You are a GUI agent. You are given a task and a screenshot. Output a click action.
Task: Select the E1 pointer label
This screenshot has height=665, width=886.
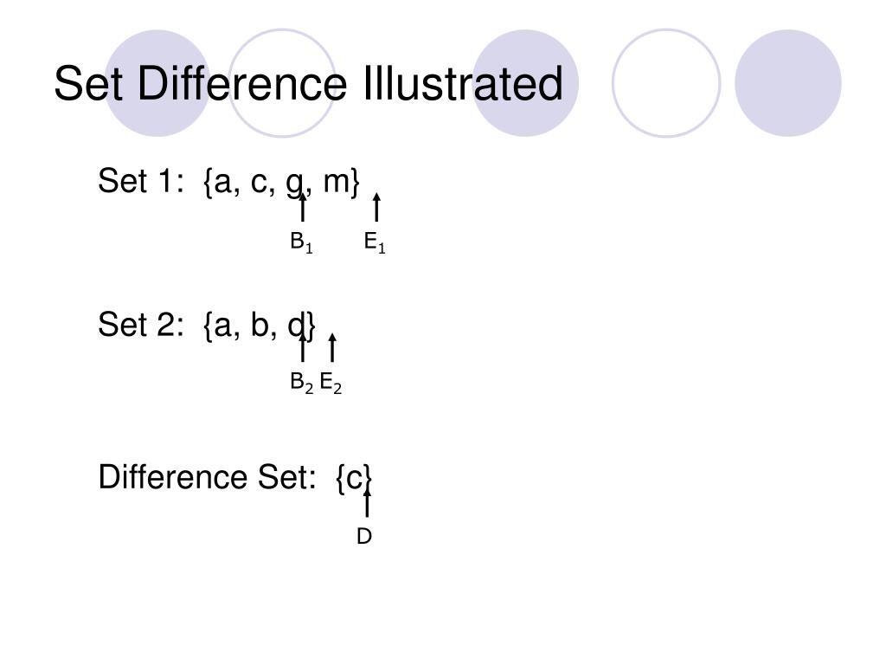click(x=374, y=242)
